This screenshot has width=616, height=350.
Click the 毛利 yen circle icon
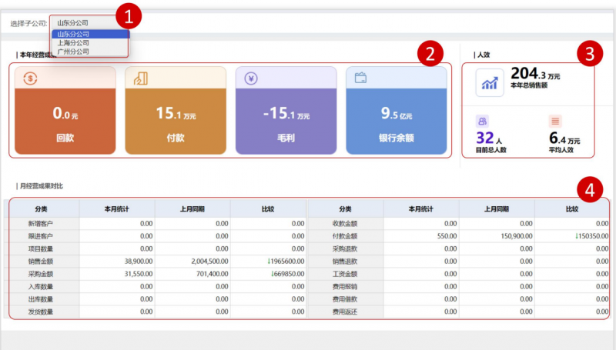click(x=251, y=78)
